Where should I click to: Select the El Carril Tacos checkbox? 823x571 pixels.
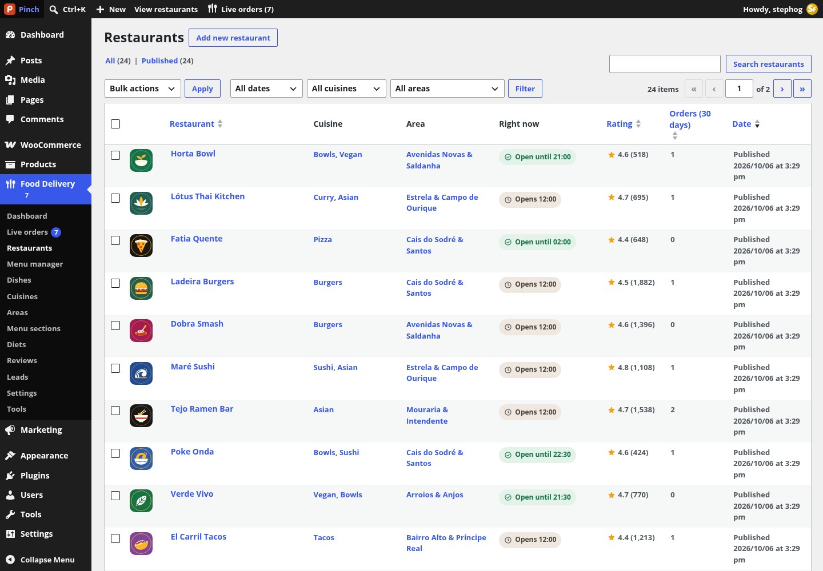click(115, 538)
